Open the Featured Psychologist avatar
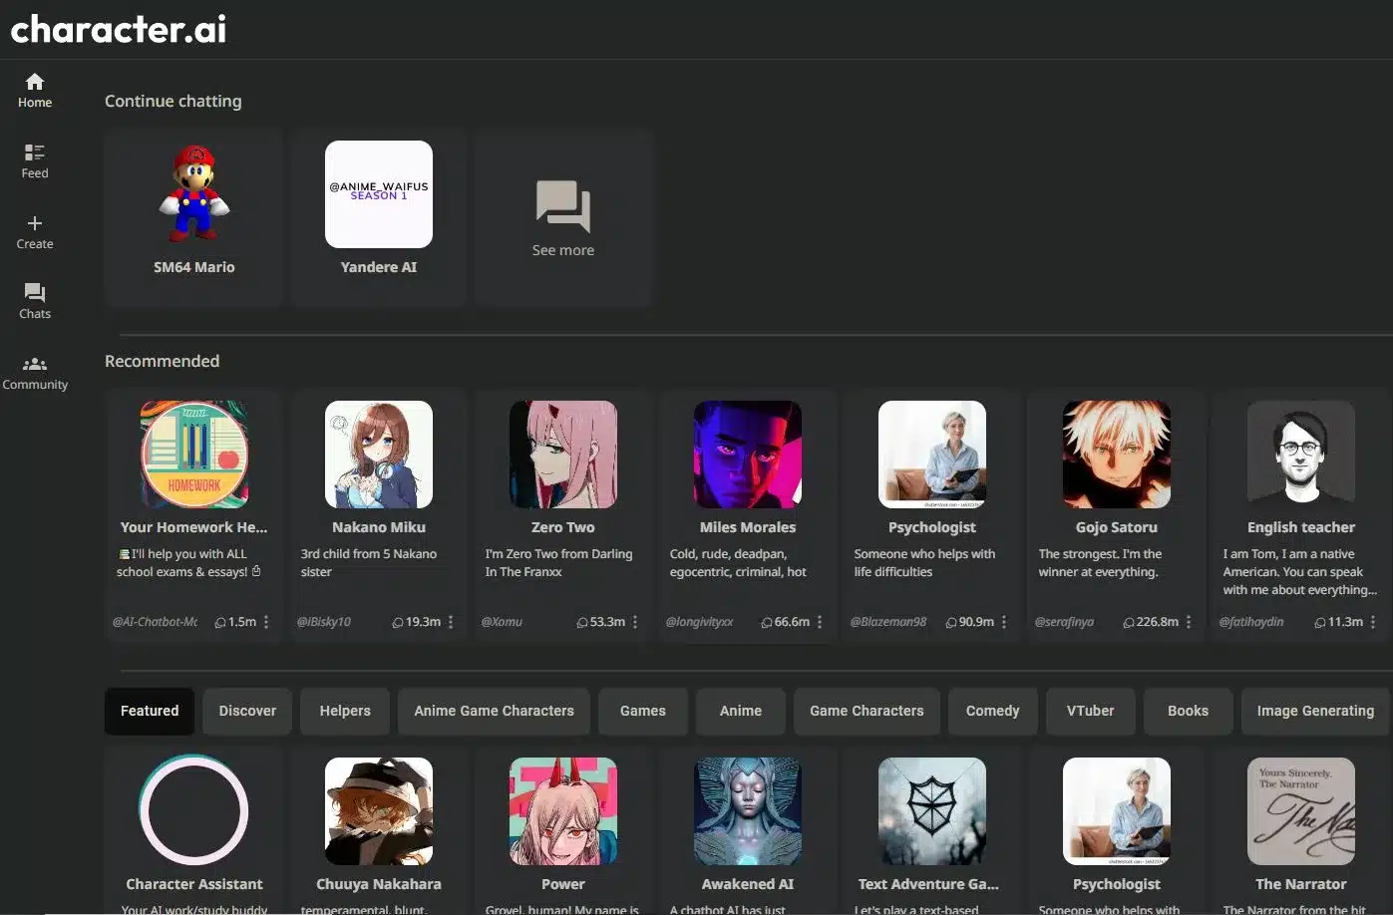The height and width of the screenshot is (915, 1393). (x=1117, y=811)
